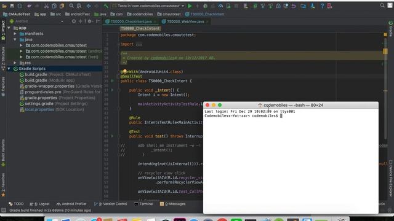Select proguard-rules.pro file in tree
The width and height of the screenshot is (394, 221).
click(60, 92)
